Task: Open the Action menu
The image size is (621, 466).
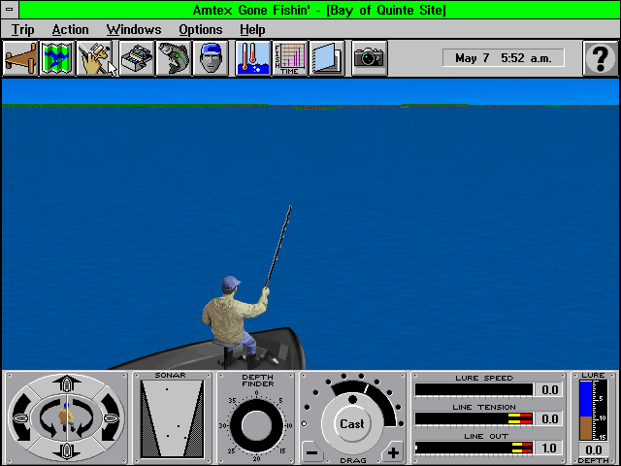Action: (70, 30)
